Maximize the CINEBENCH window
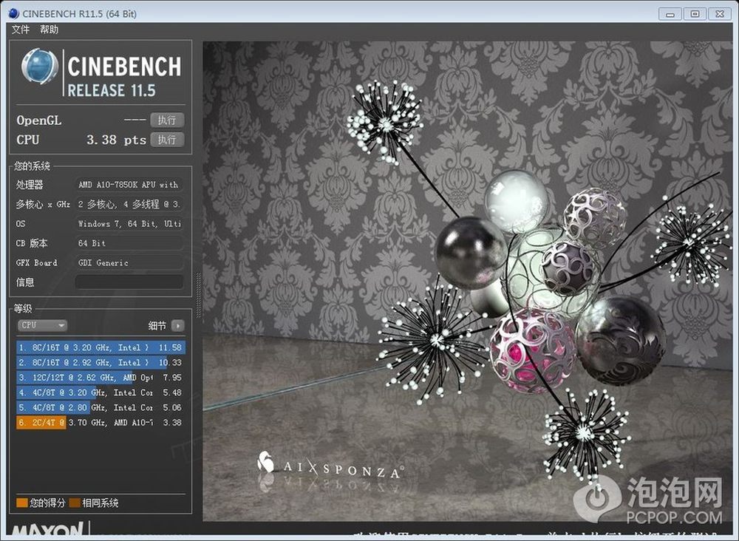The image size is (739, 541). tap(695, 13)
